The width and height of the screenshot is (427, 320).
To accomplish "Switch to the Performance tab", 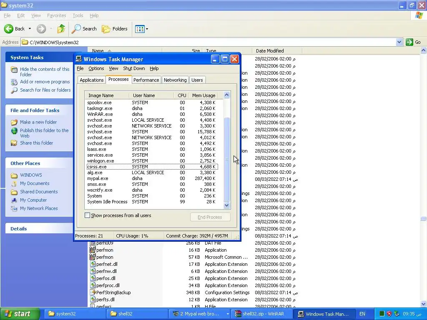I will pyautogui.click(x=146, y=80).
